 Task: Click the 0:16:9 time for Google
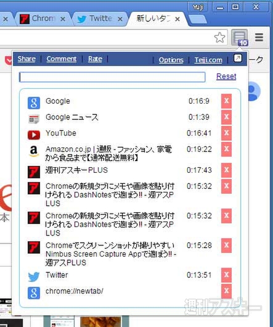coord(199,101)
